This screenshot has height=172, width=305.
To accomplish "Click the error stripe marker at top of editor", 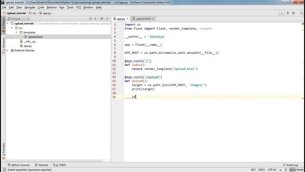I will pyautogui.click(x=303, y=24).
